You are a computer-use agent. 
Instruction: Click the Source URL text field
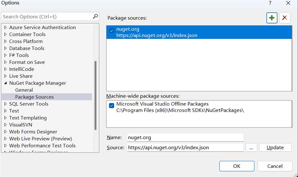tap(185, 147)
